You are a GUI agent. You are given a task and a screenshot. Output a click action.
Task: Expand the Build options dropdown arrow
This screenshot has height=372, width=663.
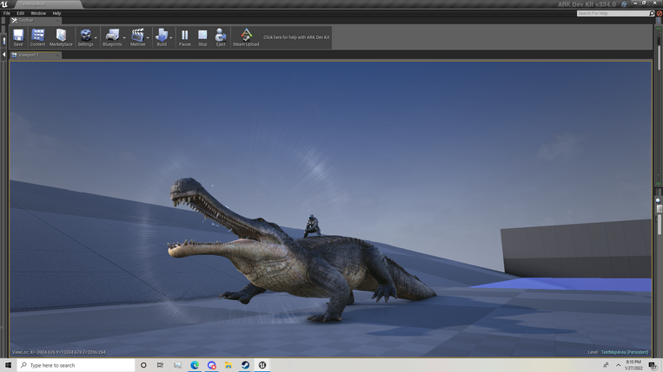point(171,38)
